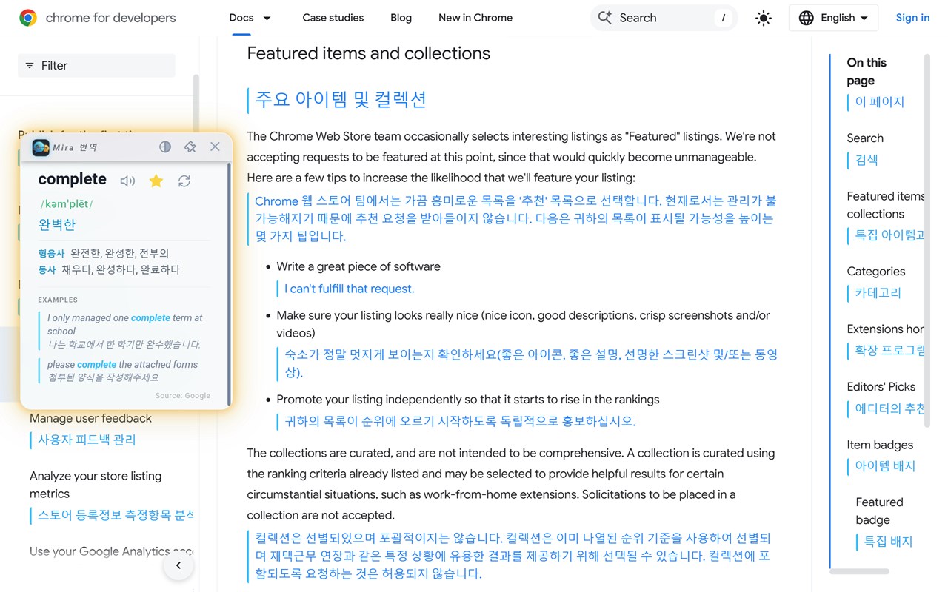This screenshot has height=592, width=948.
Task: Click the Featured items and collections heading
Action: [x=369, y=53]
